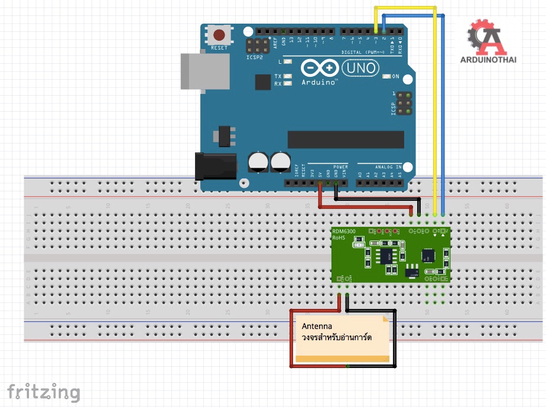Click the black DC power jack

pyautogui.click(x=216, y=165)
